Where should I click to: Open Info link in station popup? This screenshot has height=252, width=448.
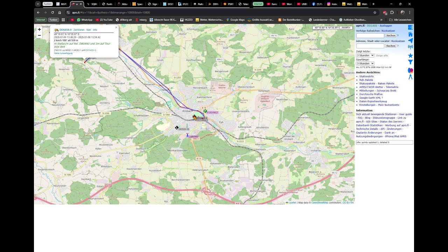[95, 30]
